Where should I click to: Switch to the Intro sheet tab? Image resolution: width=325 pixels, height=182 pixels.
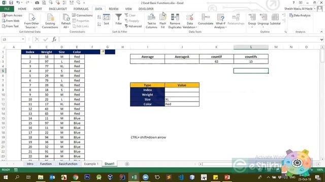[x=30, y=164]
